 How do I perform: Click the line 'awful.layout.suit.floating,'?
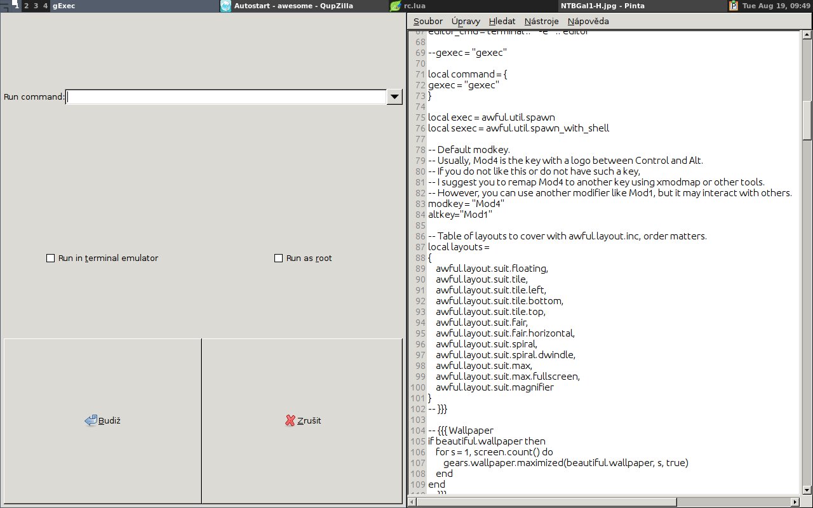point(492,269)
